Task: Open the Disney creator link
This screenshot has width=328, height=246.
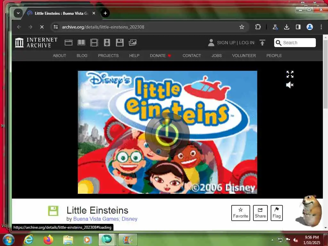Action: tap(129, 219)
